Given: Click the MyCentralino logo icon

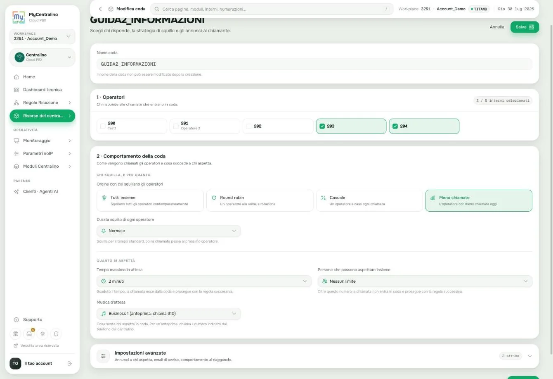Looking at the screenshot, I should click(19, 17).
